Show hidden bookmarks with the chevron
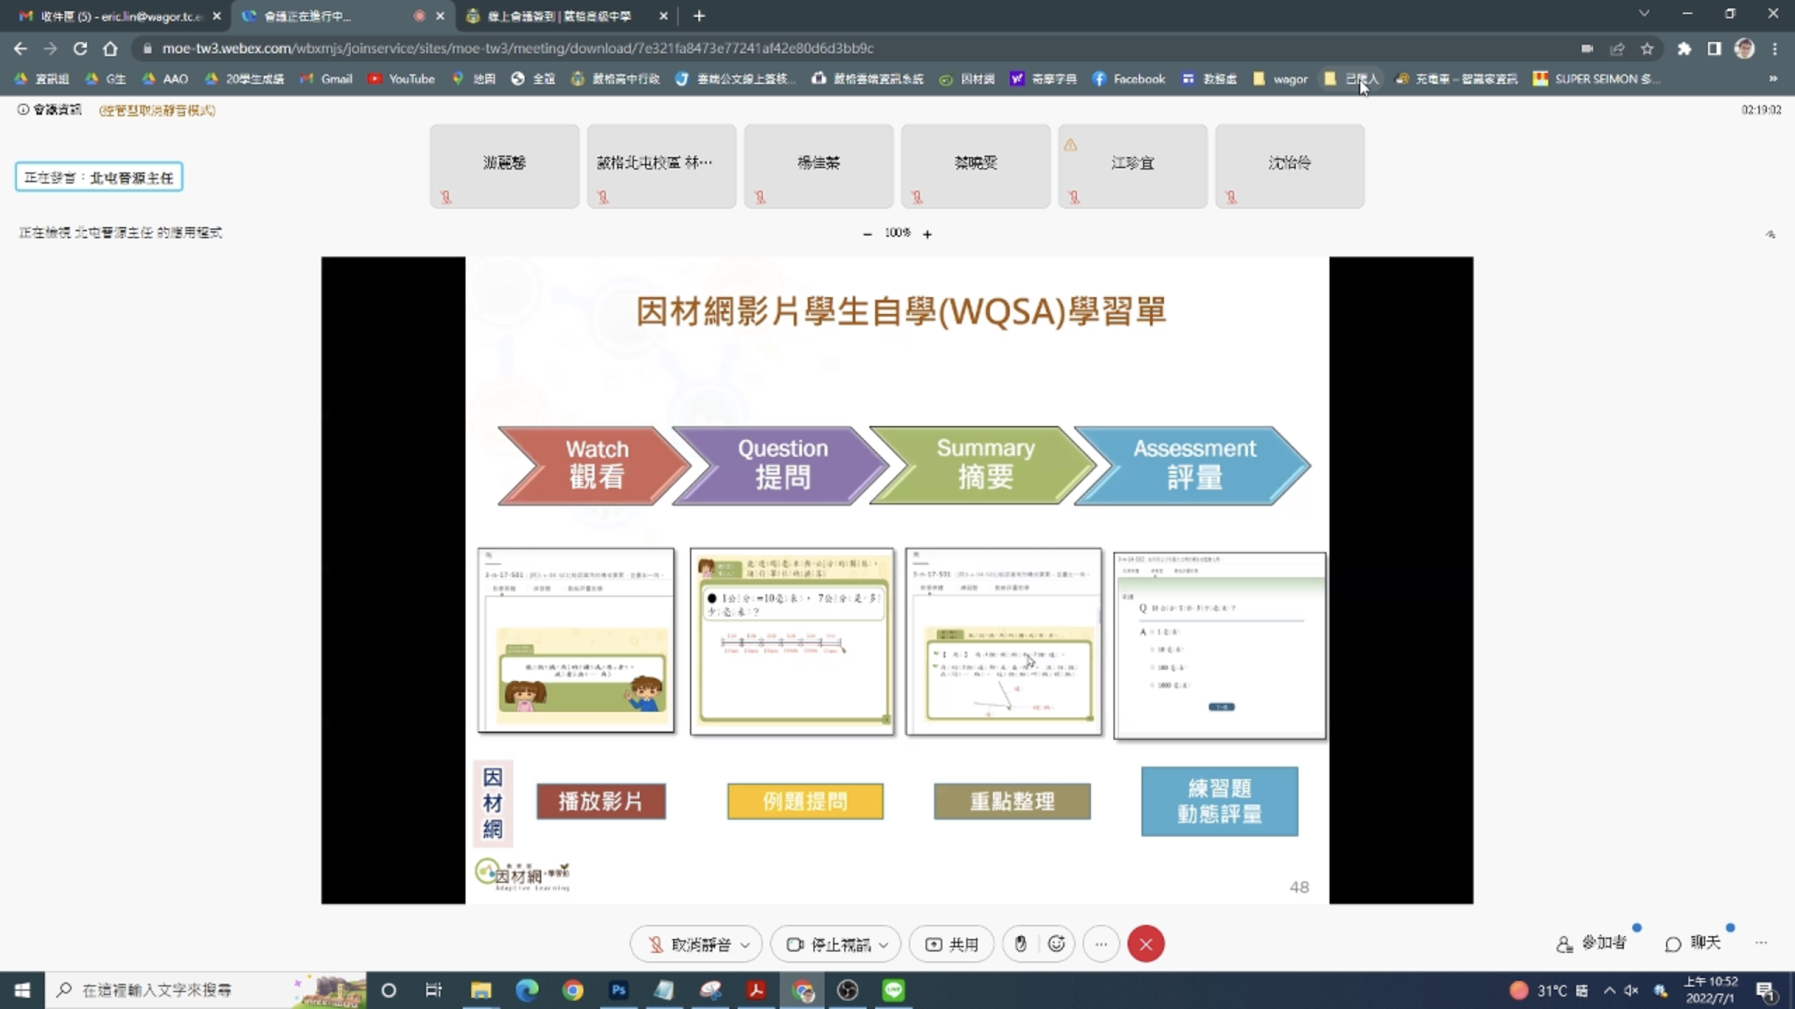The height and width of the screenshot is (1009, 1795). click(x=1773, y=78)
